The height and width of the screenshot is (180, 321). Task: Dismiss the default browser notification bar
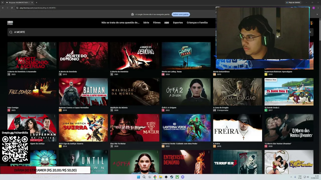click(x=317, y=14)
